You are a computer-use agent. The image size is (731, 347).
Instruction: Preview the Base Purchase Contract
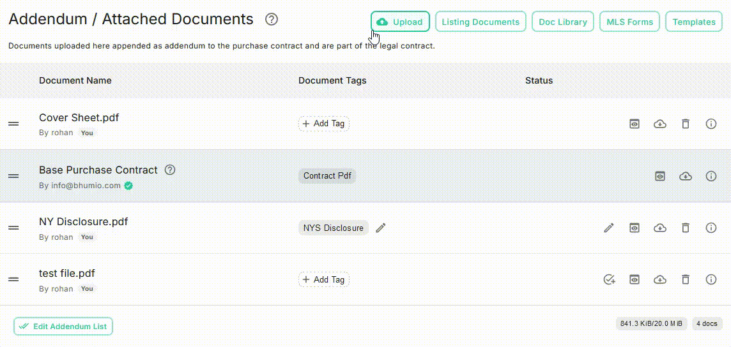(660, 176)
